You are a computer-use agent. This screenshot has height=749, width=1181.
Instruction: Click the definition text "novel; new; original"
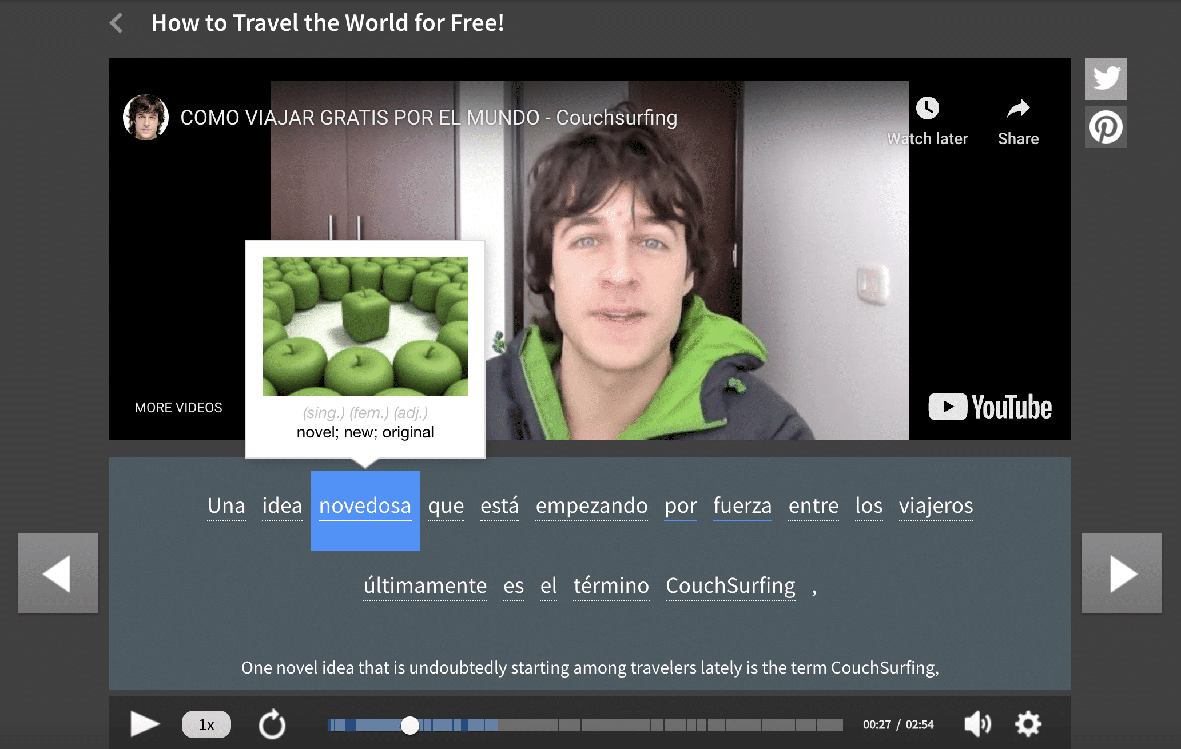click(365, 432)
